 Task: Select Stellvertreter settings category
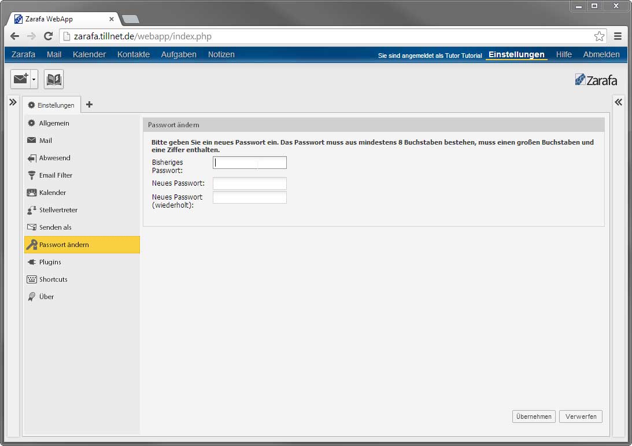pyautogui.click(x=58, y=210)
